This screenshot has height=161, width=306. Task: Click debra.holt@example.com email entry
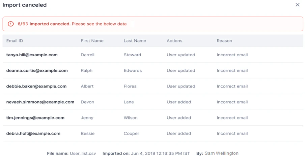(x=33, y=134)
